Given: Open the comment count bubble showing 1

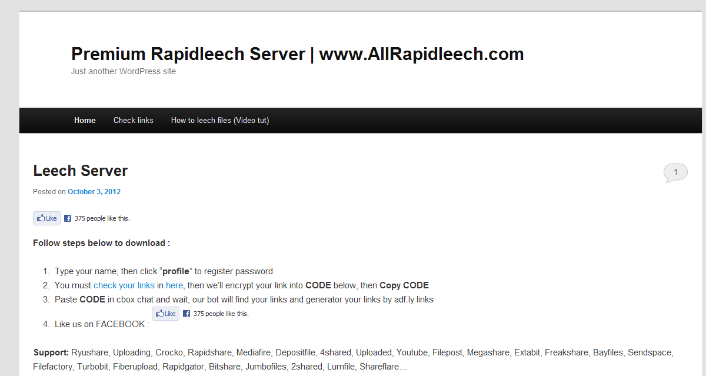Looking at the screenshot, I should tap(675, 172).
